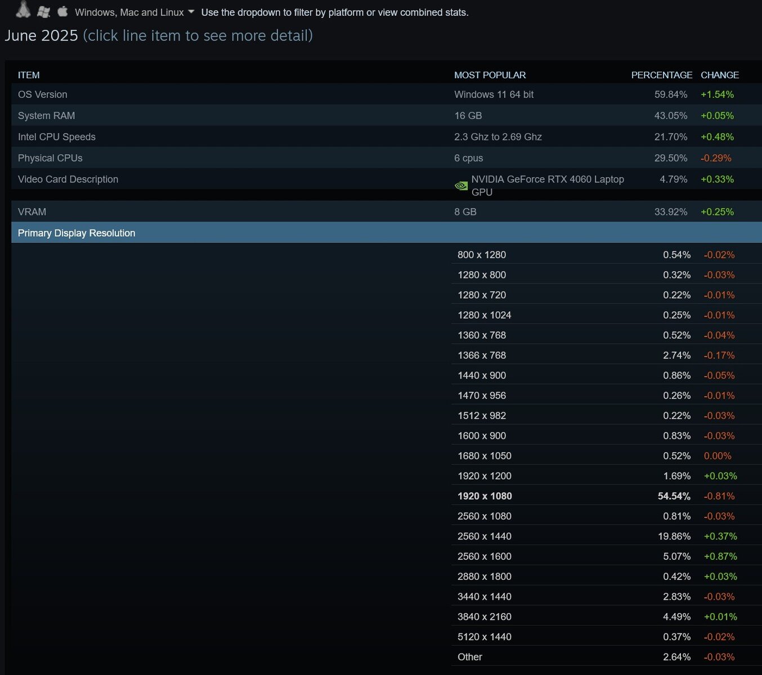Click the 1280 x 1024 resolution row
The width and height of the screenshot is (762, 675).
pos(607,315)
